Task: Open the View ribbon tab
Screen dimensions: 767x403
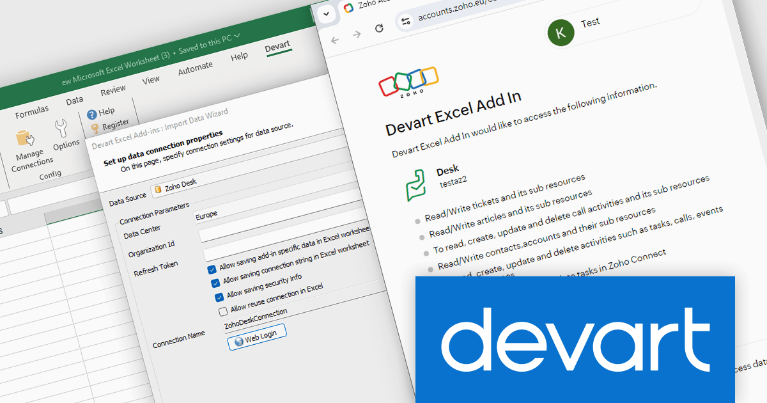Action: click(x=151, y=80)
